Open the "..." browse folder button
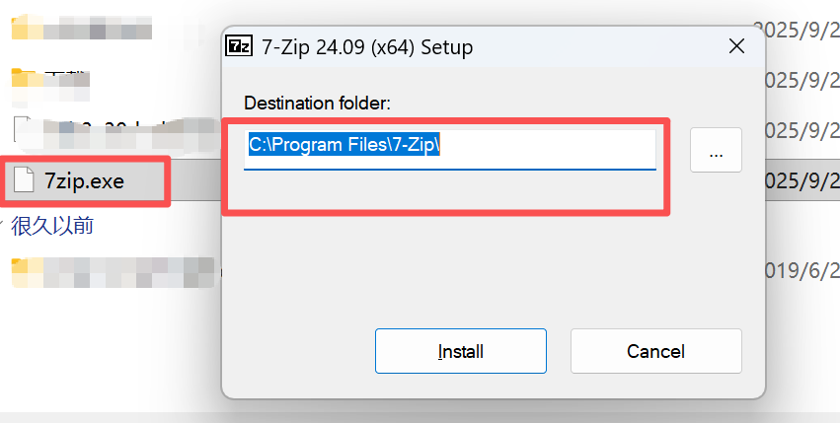Screen dimensions: 840x423 716,150
